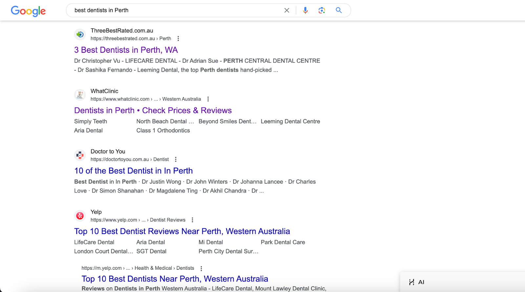Submit search with the magnifying glass icon
Viewport: 525px width, 292px height.
coord(339,10)
